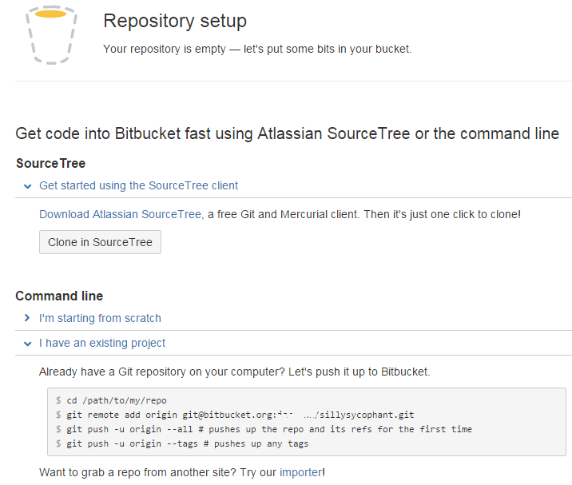Viewport: 572px width, 485px height.
Task: Click the SourceTree section heading
Action: pyautogui.click(x=50, y=163)
